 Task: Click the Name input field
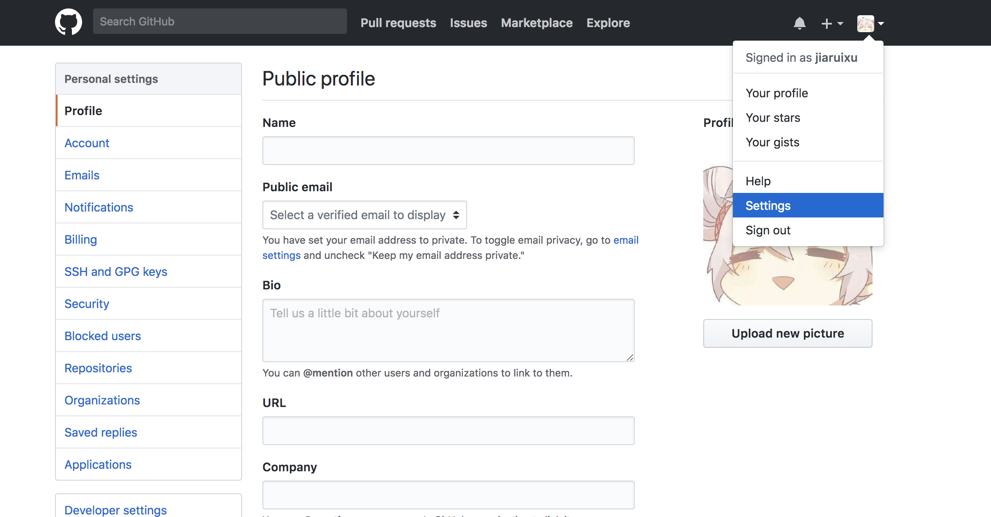click(448, 151)
